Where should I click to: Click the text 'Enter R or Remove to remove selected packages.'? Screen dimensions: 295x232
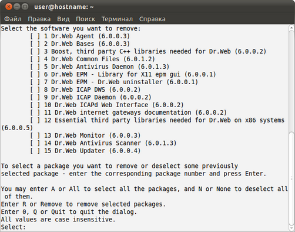click(83, 204)
